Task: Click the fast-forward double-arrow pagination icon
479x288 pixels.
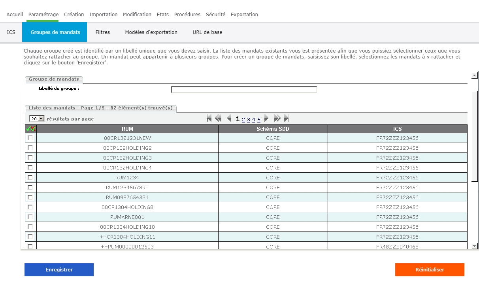Action: (277, 118)
